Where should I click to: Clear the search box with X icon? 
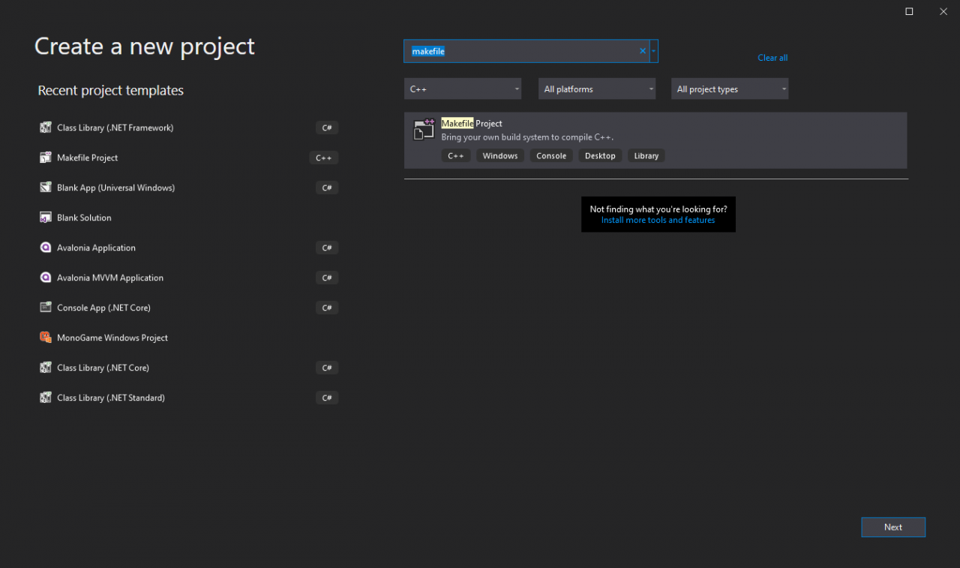pos(642,51)
